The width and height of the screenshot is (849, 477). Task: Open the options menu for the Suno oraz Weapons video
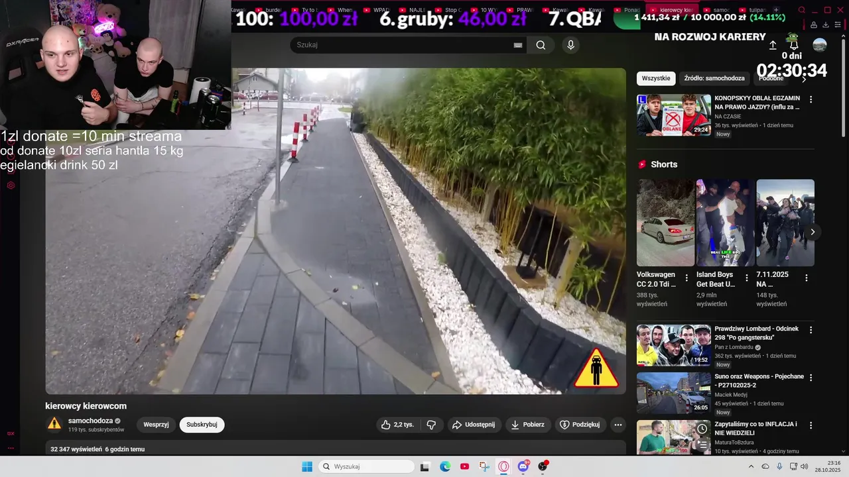coord(811,378)
